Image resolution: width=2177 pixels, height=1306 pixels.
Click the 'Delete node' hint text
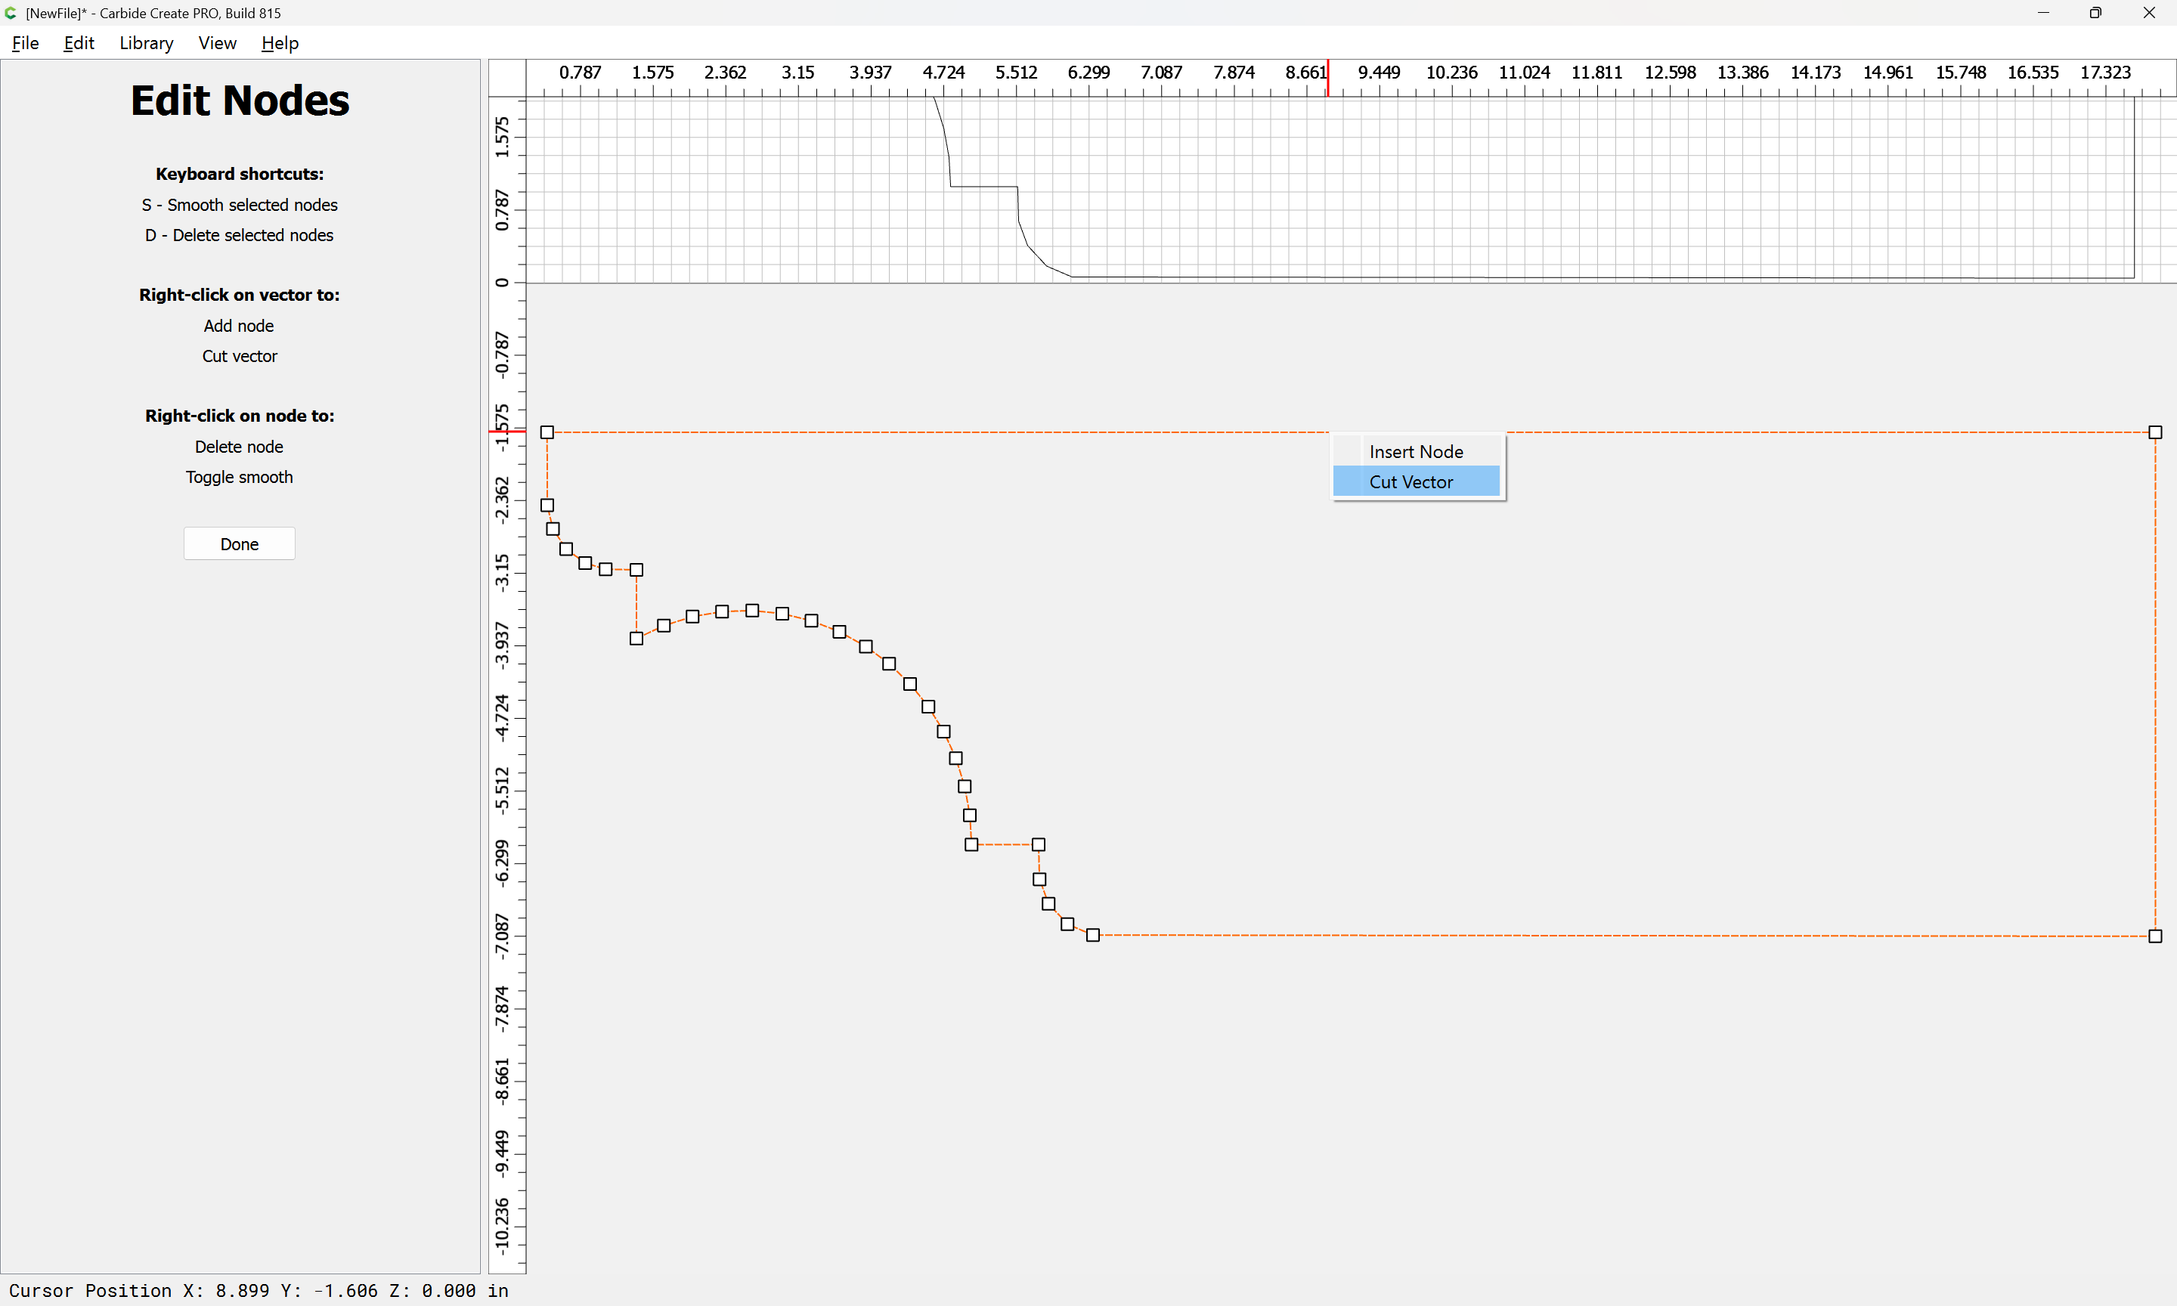(x=240, y=446)
